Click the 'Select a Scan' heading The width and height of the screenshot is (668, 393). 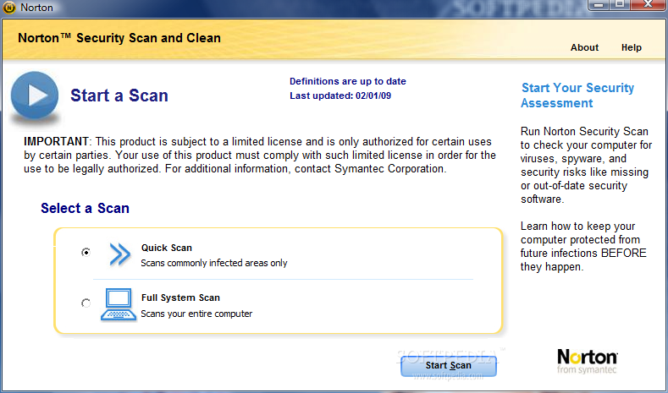click(x=85, y=208)
